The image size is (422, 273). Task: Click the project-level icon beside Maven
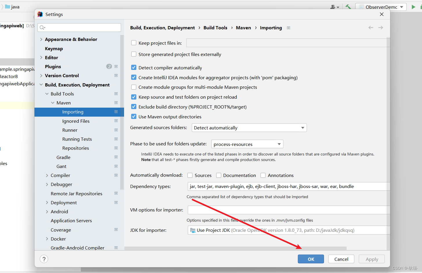(116, 103)
